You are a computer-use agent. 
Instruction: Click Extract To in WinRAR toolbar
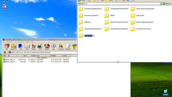[14, 47]
